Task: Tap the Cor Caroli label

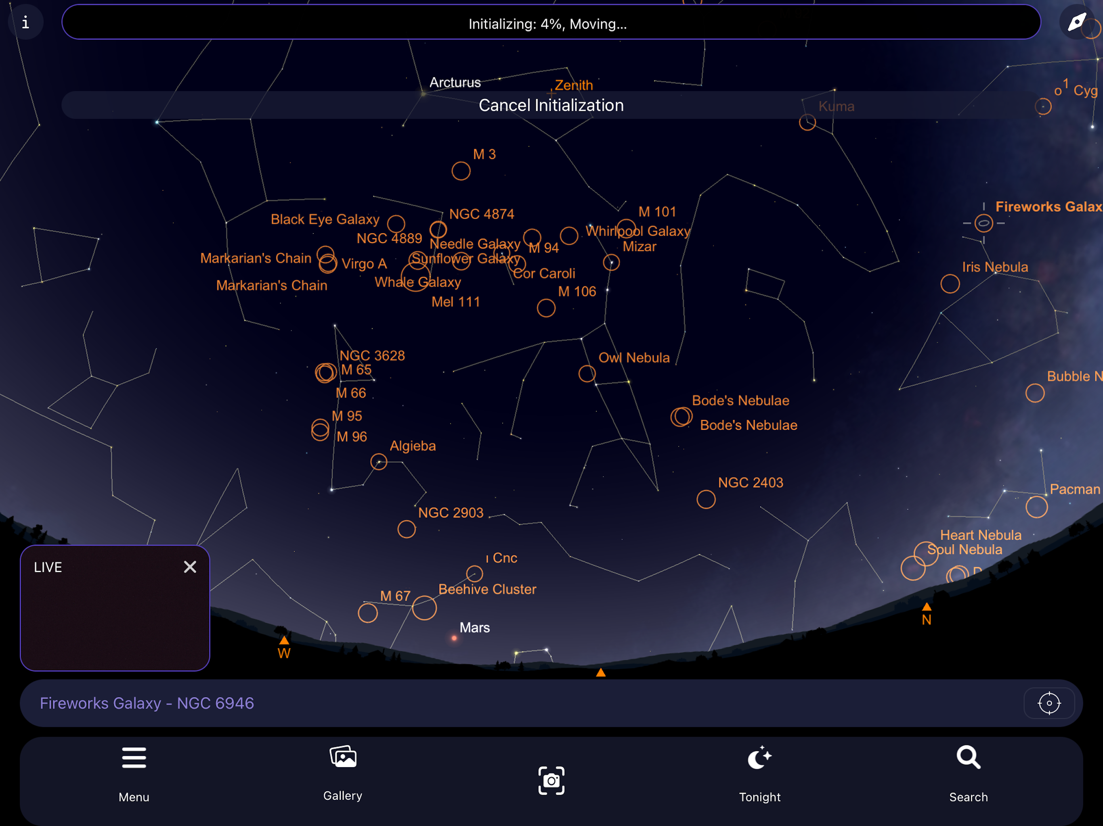Action: pos(544,273)
